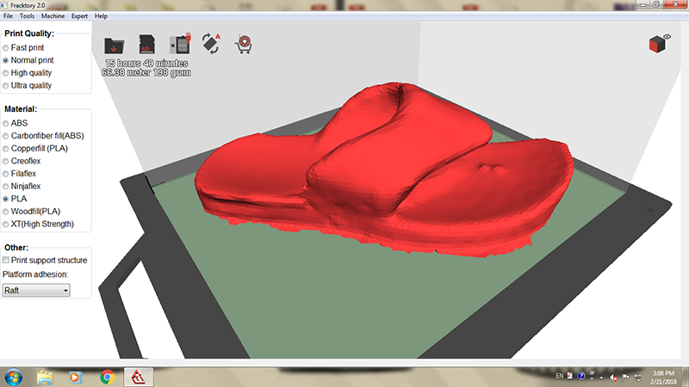Open Windows Explorer from the taskbar
This screenshot has width=689, height=387.
45,378
